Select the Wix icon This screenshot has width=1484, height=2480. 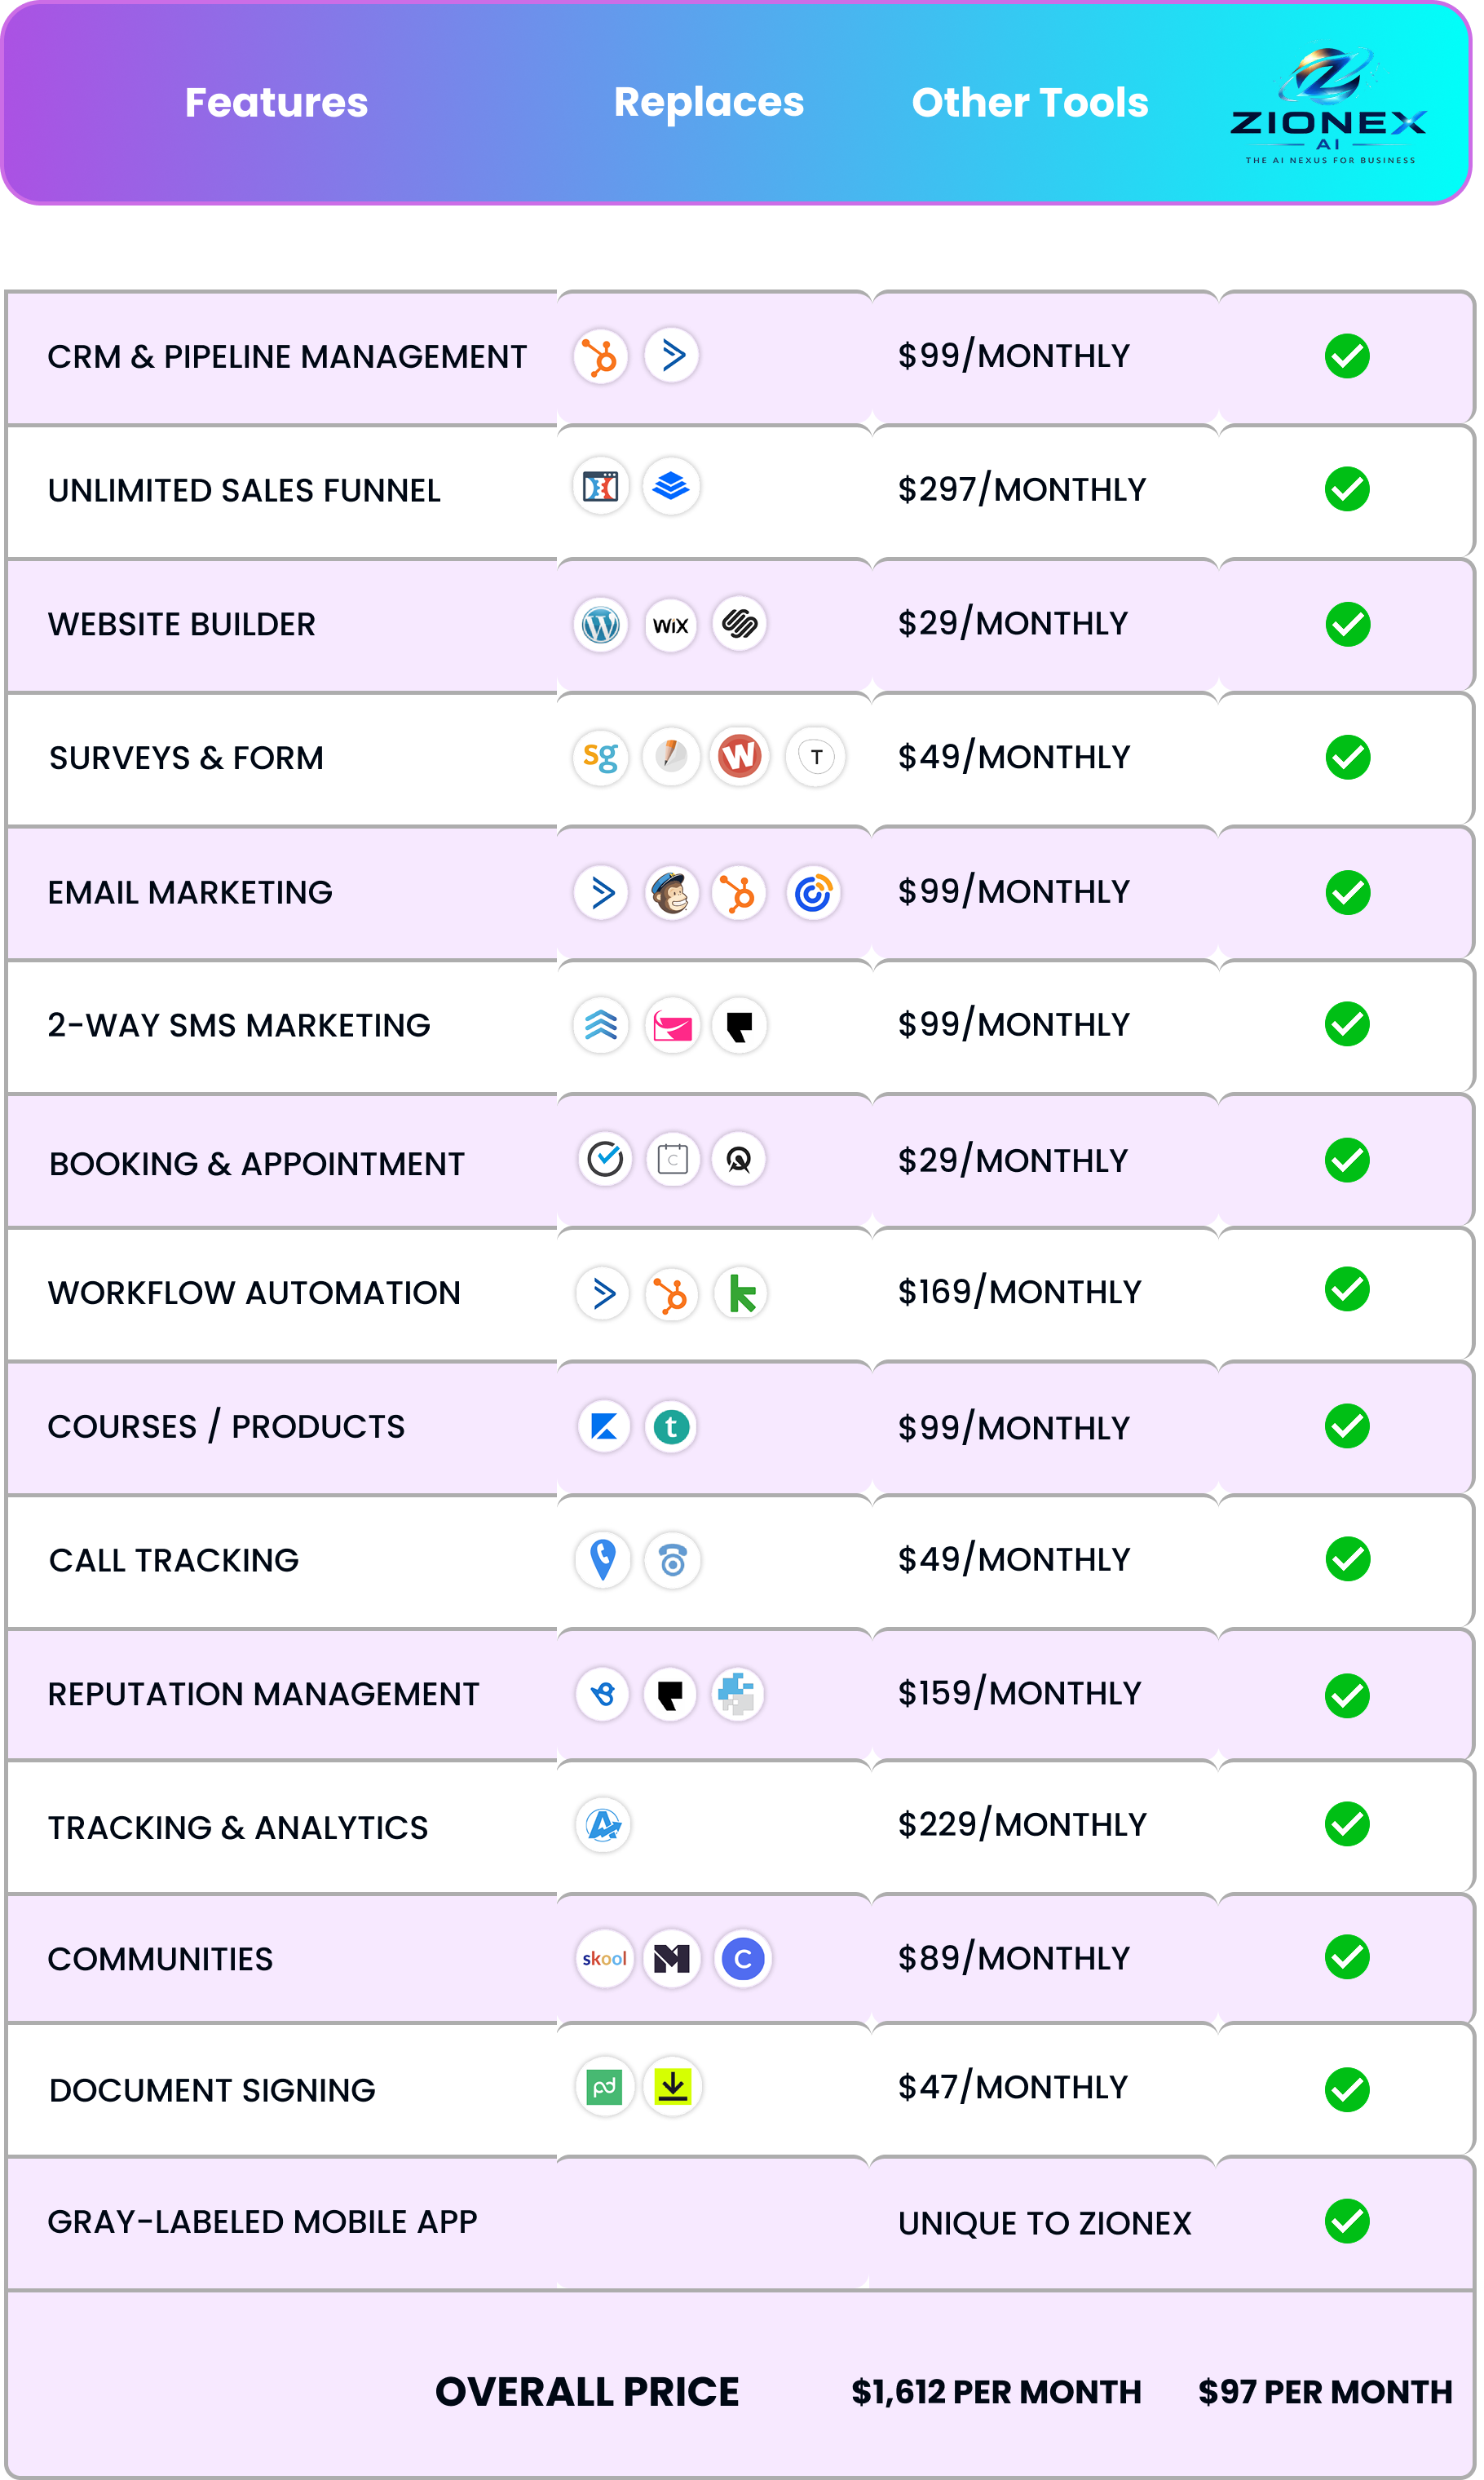coord(670,625)
